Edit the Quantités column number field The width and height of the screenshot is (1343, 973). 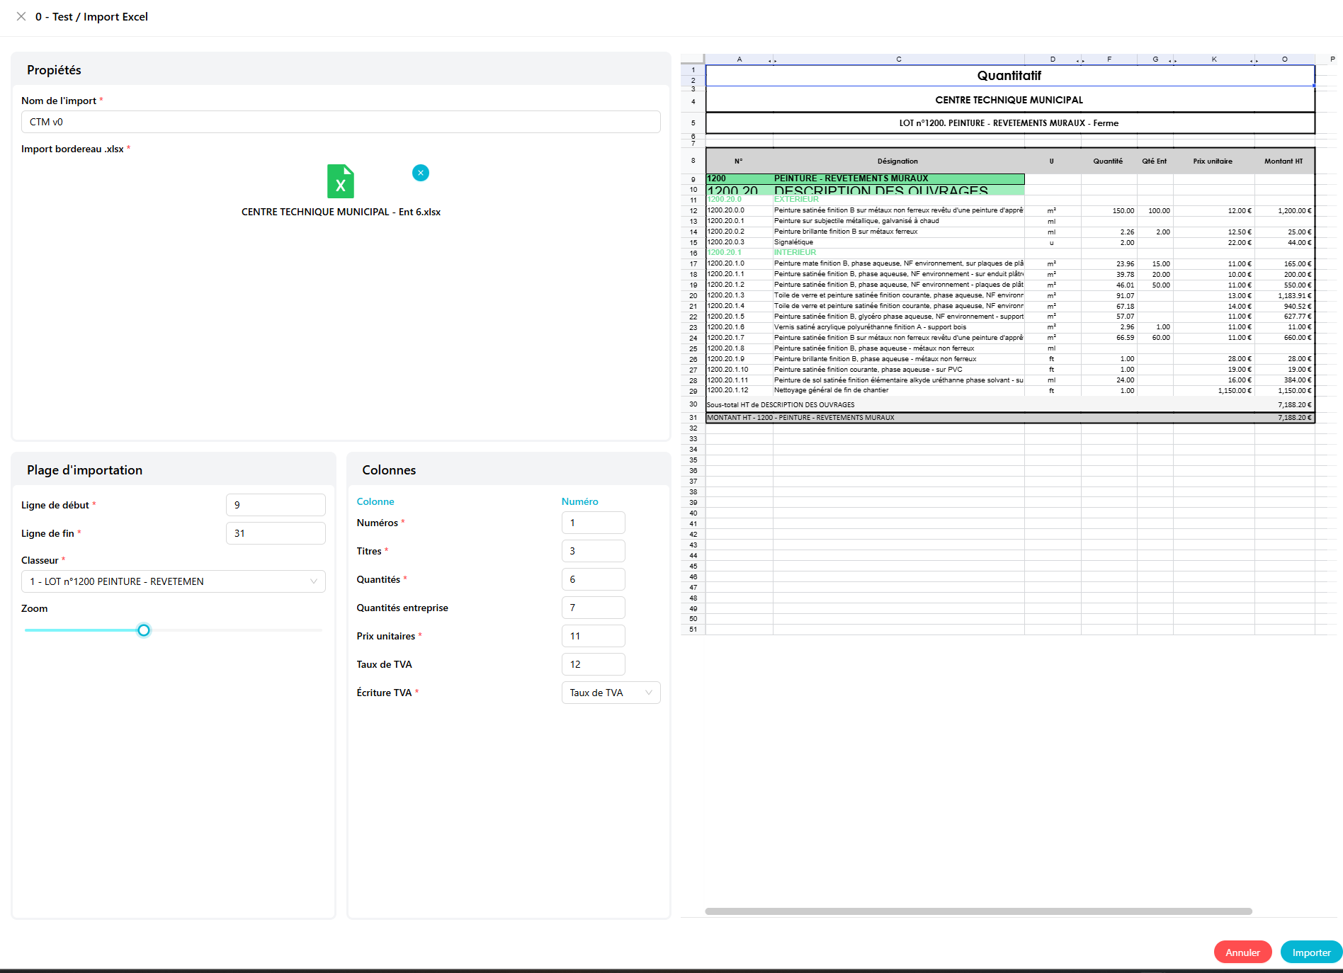click(x=594, y=579)
